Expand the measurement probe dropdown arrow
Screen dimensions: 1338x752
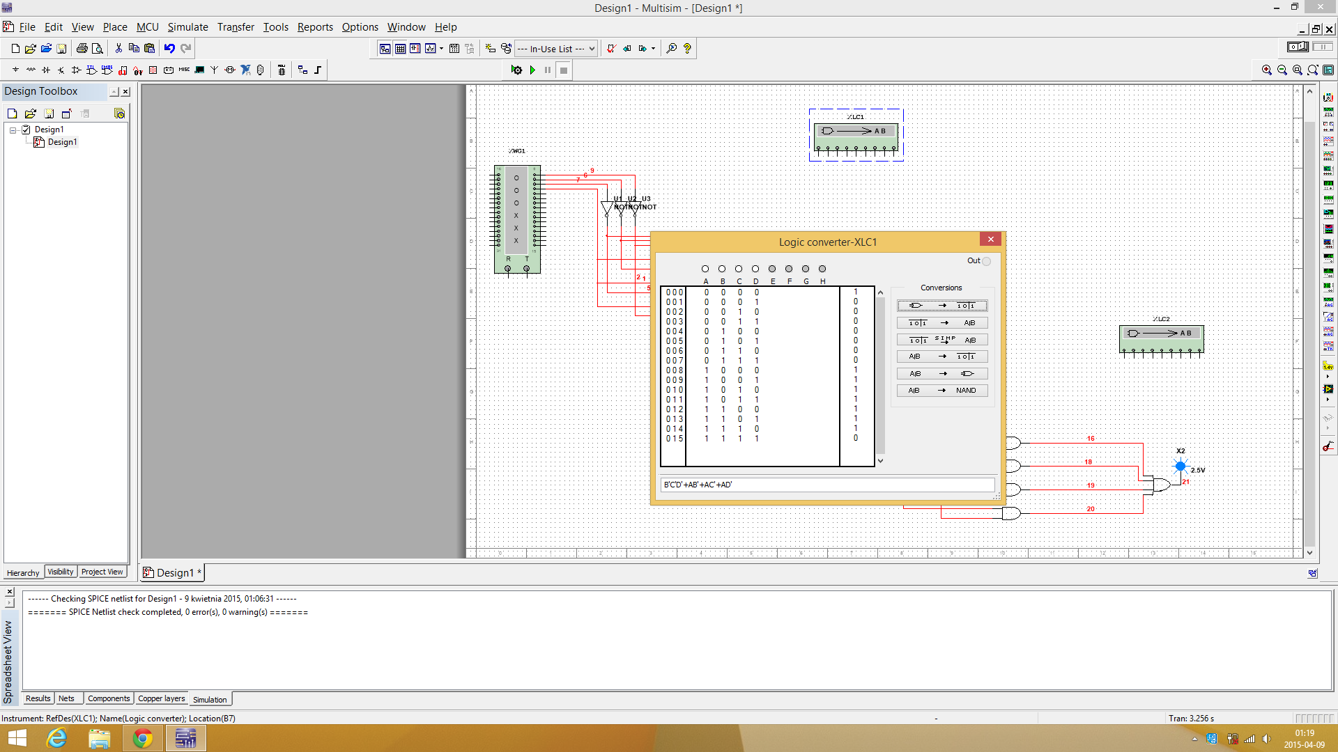coord(1328,377)
